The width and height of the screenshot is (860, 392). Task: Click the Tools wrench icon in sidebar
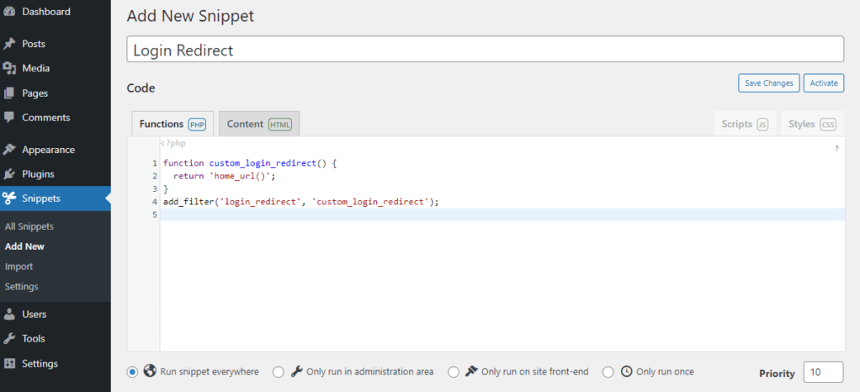pyautogui.click(x=8, y=339)
